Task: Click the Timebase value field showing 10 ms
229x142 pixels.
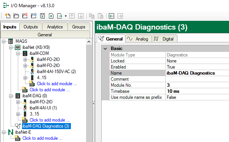Action: click(197, 91)
